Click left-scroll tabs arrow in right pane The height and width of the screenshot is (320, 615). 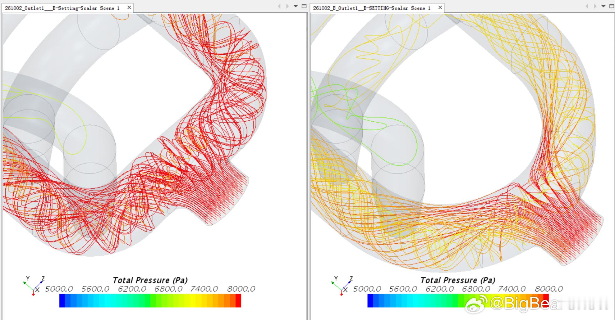tap(587, 6)
